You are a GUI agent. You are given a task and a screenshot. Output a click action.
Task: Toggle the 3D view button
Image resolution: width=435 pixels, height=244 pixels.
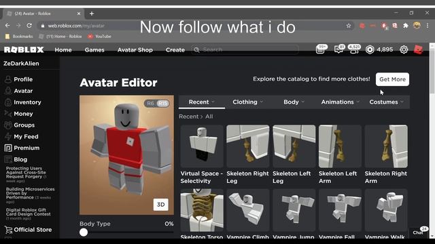(161, 205)
